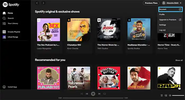The width and height of the screenshot is (185, 100).
Task: Select Profile in user menu
Action: 170,15
